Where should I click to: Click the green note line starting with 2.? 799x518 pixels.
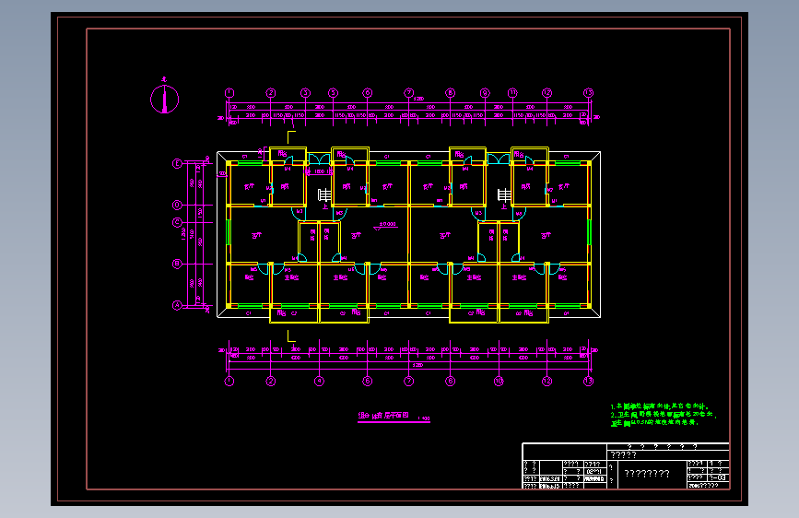(x=663, y=415)
